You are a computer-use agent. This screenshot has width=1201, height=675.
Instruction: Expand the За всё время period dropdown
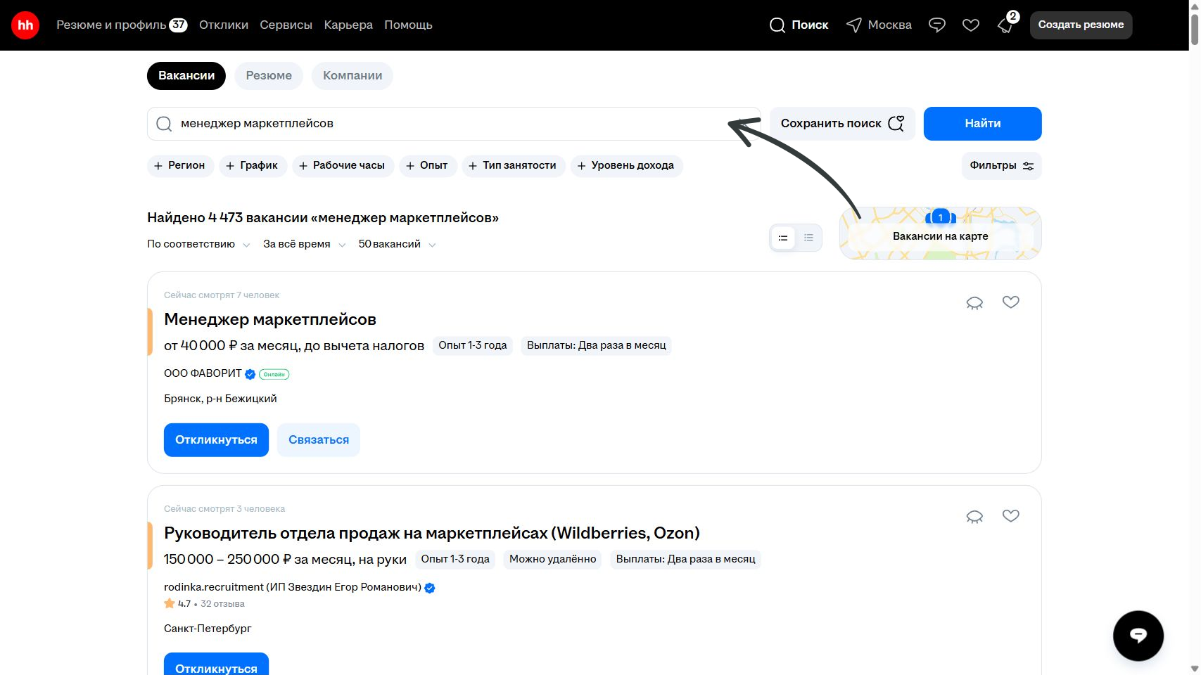(x=304, y=244)
